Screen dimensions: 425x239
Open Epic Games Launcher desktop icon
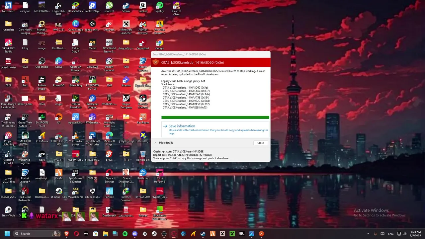pos(76,176)
